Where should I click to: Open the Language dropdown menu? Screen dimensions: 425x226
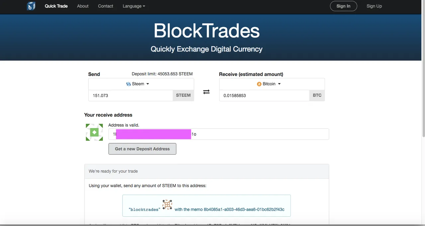tap(134, 6)
